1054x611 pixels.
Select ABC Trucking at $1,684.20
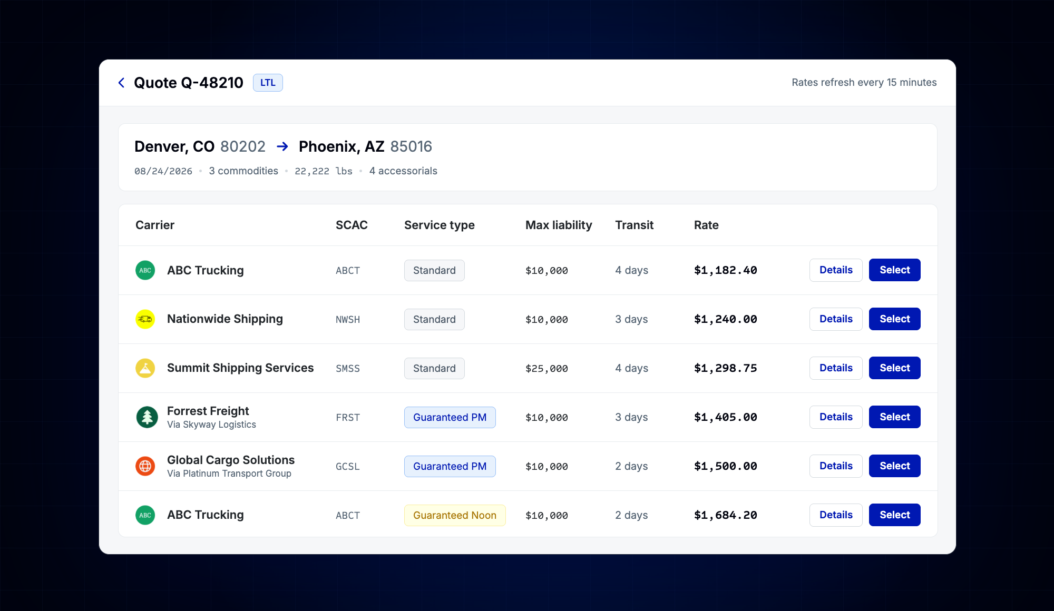click(x=894, y=515)
